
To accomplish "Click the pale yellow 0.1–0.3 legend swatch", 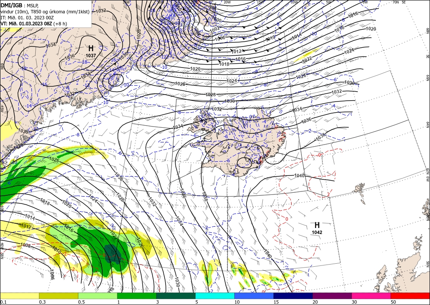I will point(19,296).
